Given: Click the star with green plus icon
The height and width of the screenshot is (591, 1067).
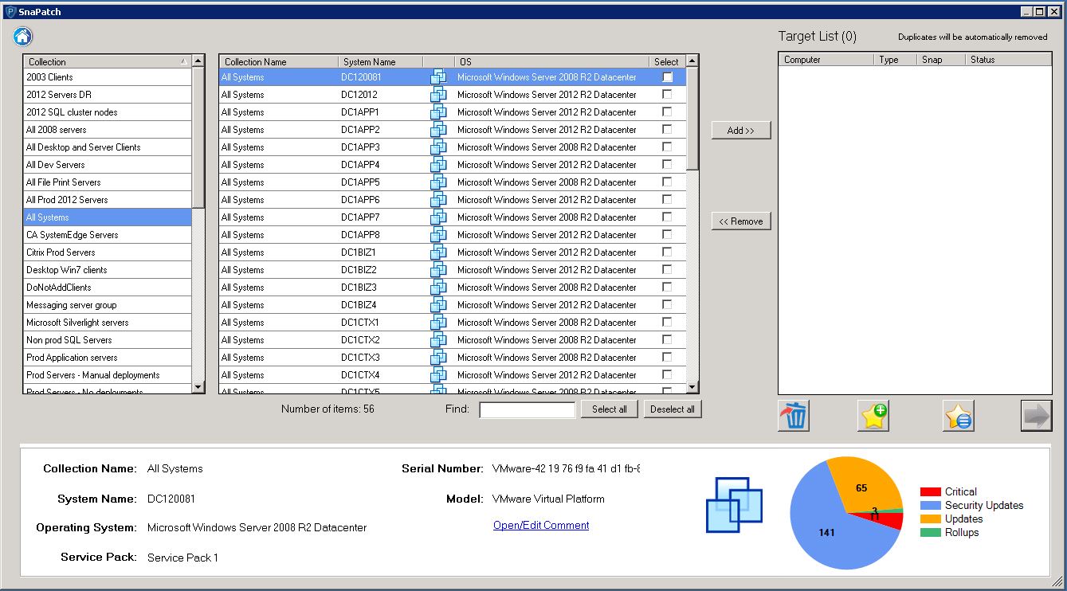Looking at the screenshot, I should click(x=873, y=416).
